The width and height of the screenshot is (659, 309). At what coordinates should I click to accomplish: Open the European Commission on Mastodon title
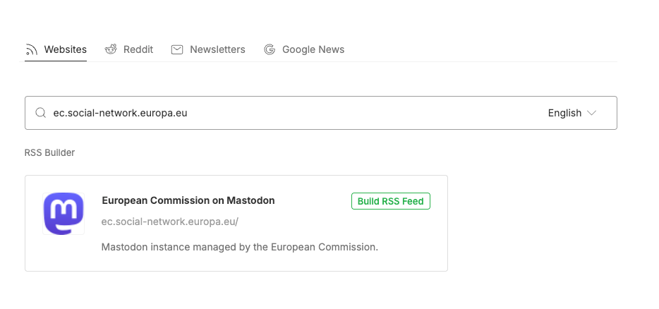pos(188,200)
